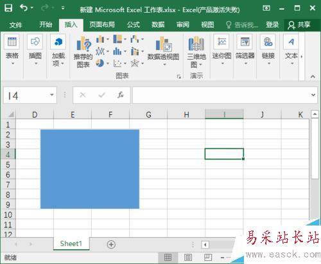Image resolution: width=321 pixels, height=264 pixels.
Task: Click the horizontal scrollbar left arrow
Action: (205, 245)
